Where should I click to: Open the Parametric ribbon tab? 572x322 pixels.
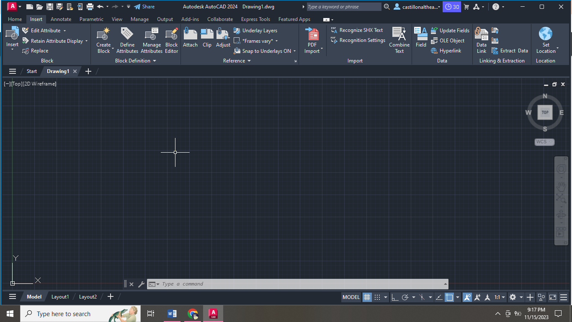(x=91, y=19)
